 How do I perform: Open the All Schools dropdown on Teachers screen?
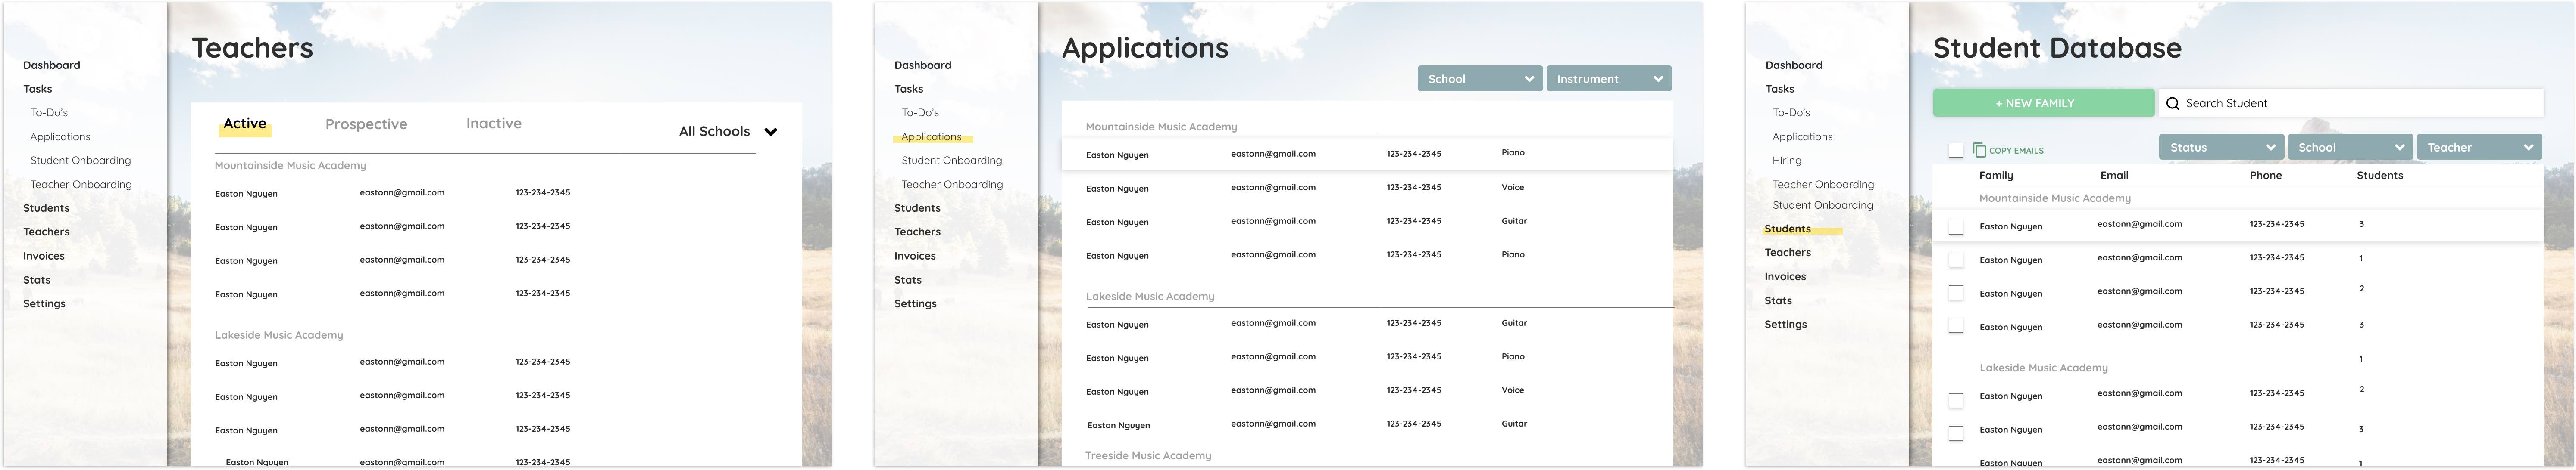pyautogui.click(x=728, y=132)
